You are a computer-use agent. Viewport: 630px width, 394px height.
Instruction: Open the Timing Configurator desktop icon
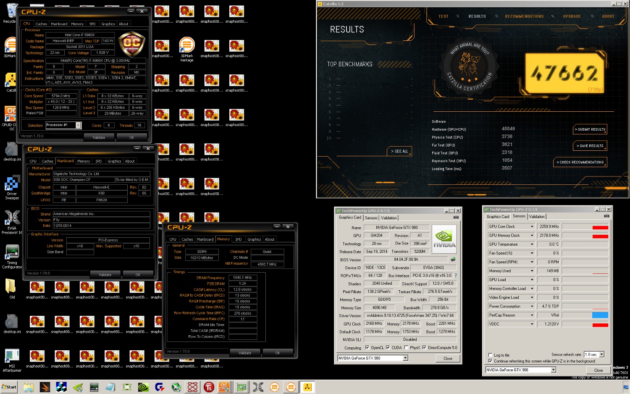coord(12,257)
